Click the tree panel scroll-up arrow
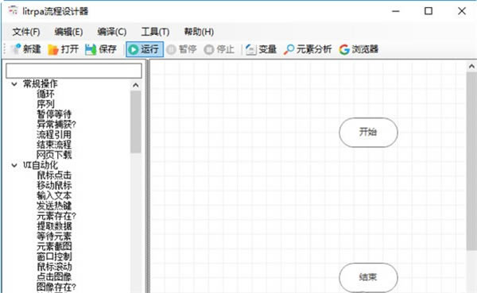This screenshot has width=477, height=293. [x=136, y=86]
